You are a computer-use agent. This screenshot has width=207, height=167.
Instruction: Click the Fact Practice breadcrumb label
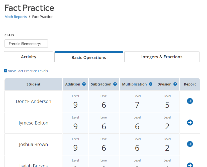point(42,16)
